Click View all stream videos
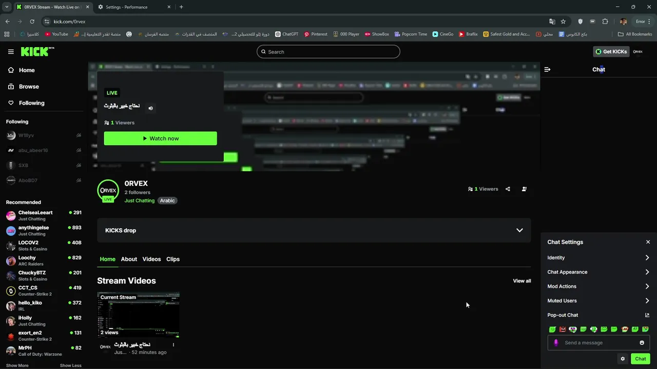Screen dimensions: 657x369 [522, 281]
